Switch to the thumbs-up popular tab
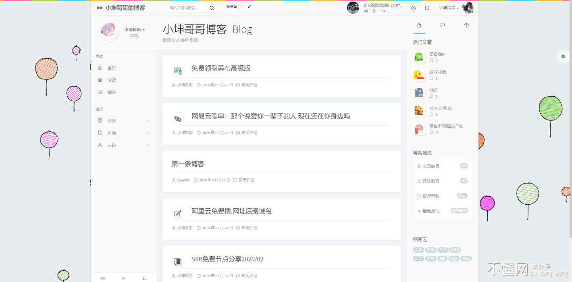Viewport: 572px width, 282px height. (x=419, y=25)
